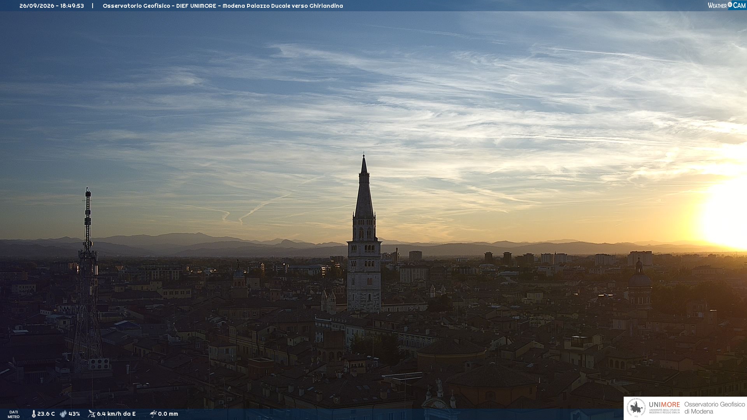This screenshot has width=747, height=420.
Task: Click the UNIMORE university seal emblem
Action: click(636, 408)
